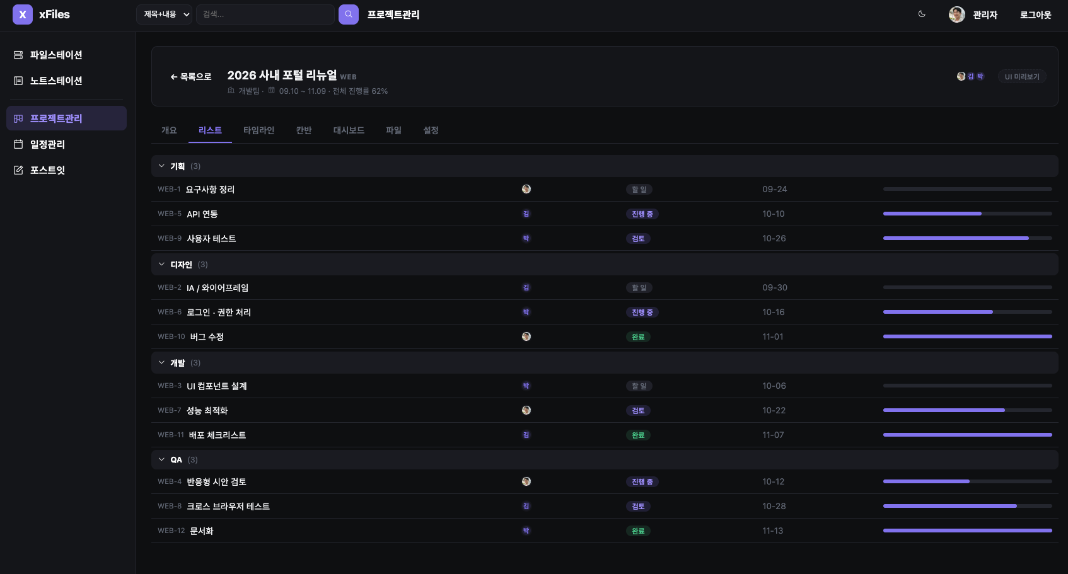Image resolution: width=1068 pixels, height=574 pixels.
Task: Select 프로젝트관리 in the sidebar
Action: [x=66, y=118]
